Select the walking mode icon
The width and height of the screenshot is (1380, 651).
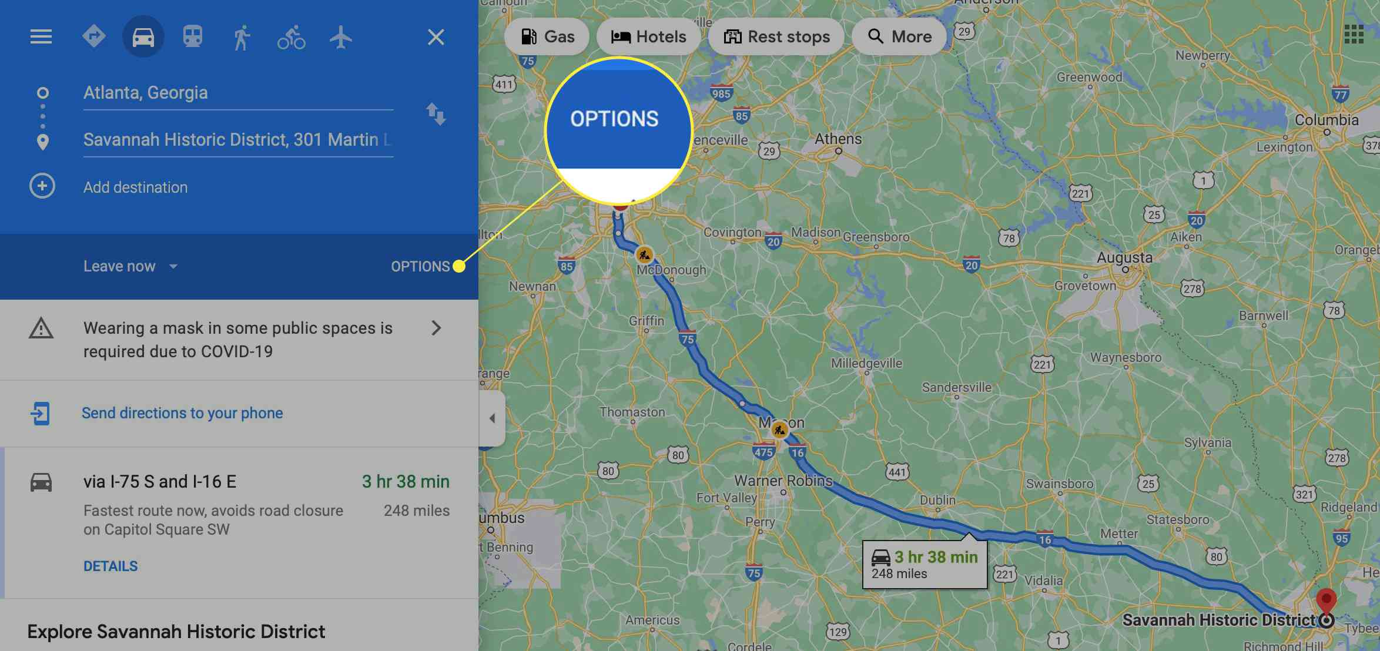click(241, 35)
